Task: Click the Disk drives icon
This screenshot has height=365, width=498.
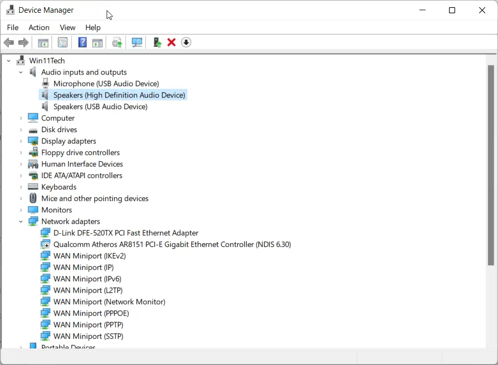Action: click(x=33, y=130)
